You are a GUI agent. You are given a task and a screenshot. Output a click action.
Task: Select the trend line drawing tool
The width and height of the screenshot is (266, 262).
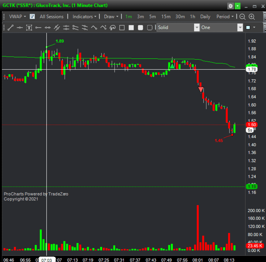(11, 28)
